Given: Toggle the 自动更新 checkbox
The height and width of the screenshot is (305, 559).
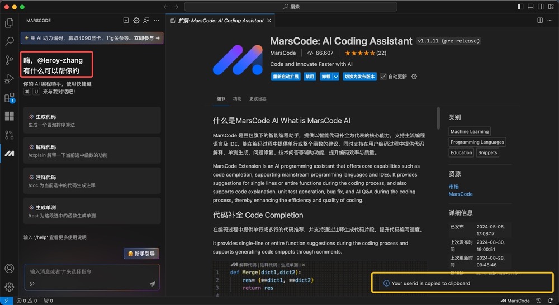Looking at the screenshot, I should coord(383,77).
